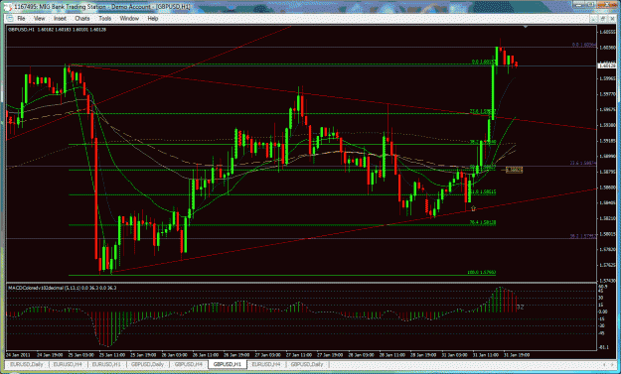The image size is (621, 374).
Task: Click the GBPUSD,H1 price header text
Action: pyautogui.click(x=57, y=30)
